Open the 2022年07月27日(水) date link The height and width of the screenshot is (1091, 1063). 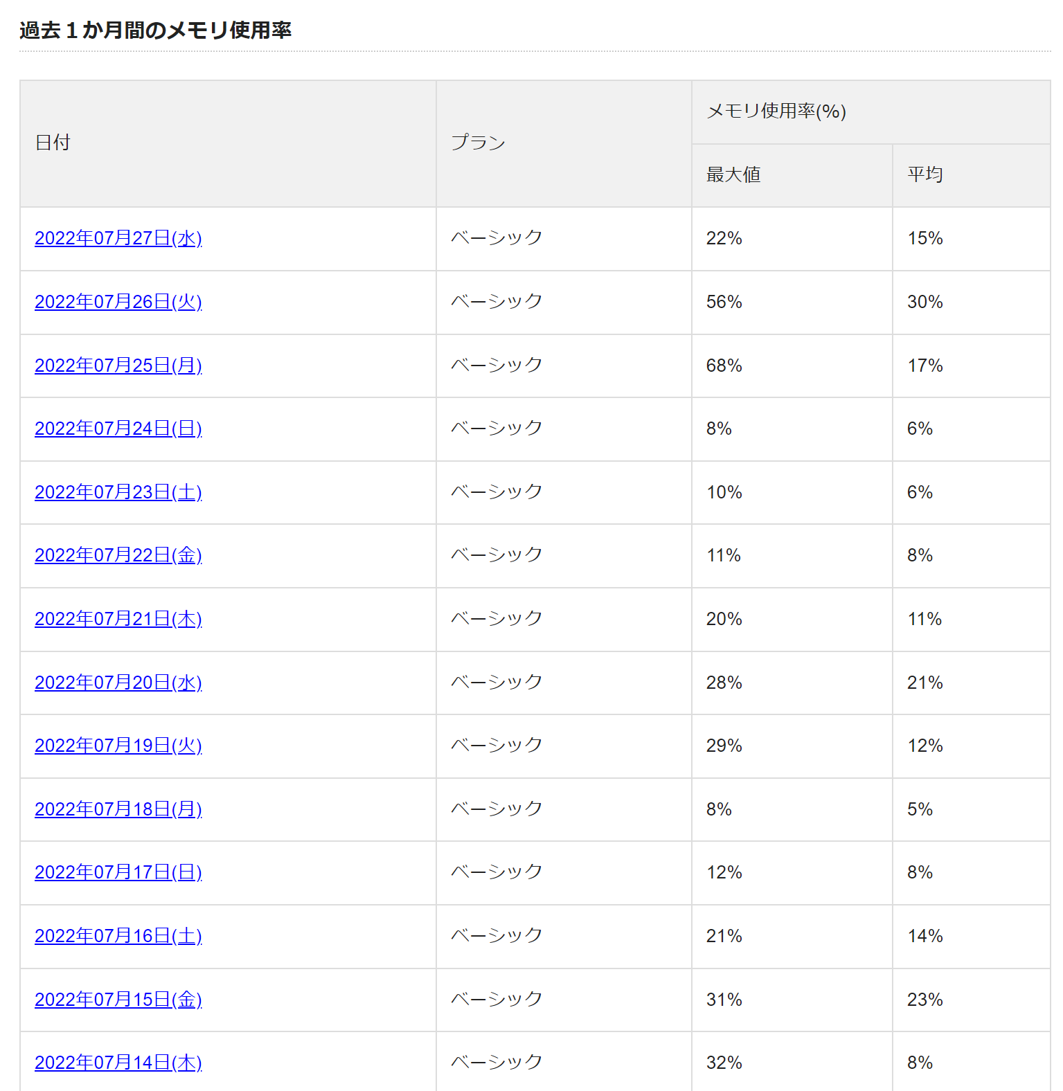click(x=118, y=238)
